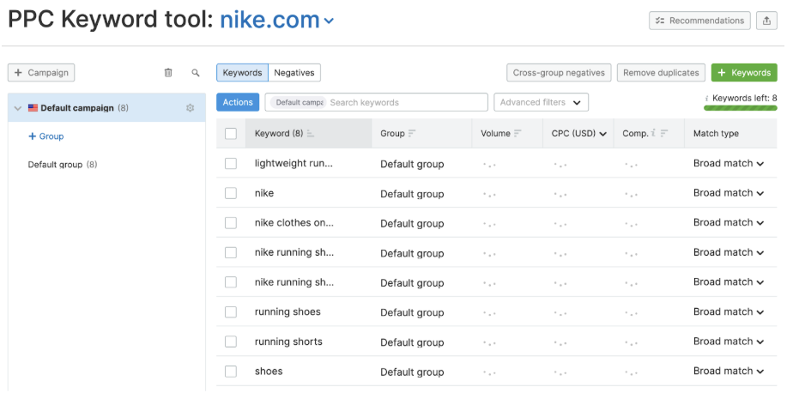Click the Remove duplicates button
The image size is (793, 405).
[x=660, y=73]
